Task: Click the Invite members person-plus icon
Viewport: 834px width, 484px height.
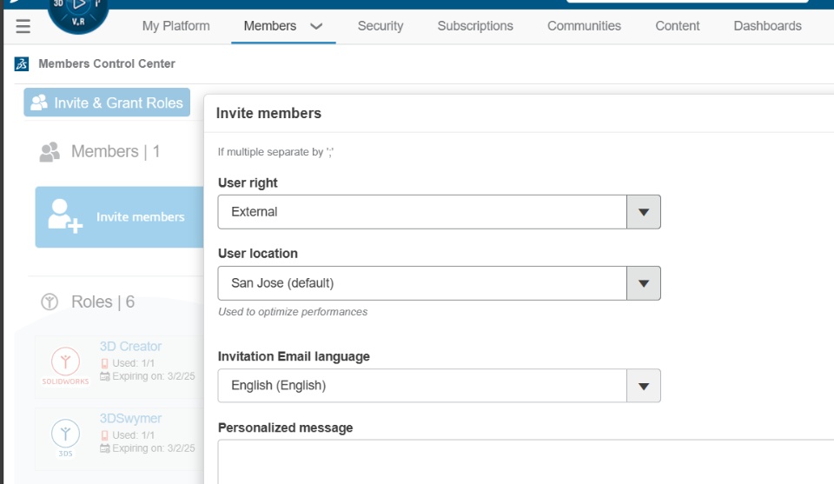Action: click(x=64, y=216)
